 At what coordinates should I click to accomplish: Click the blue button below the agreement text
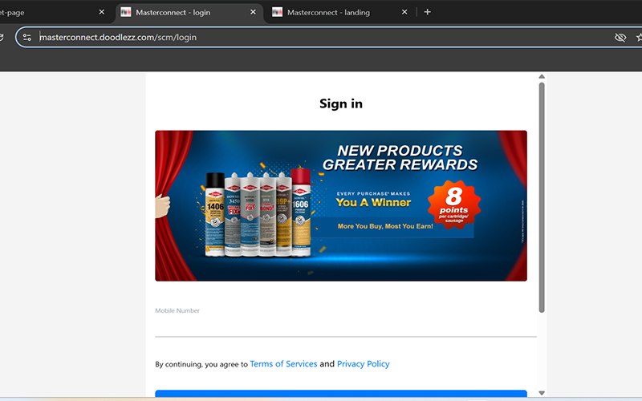[341, 394]
